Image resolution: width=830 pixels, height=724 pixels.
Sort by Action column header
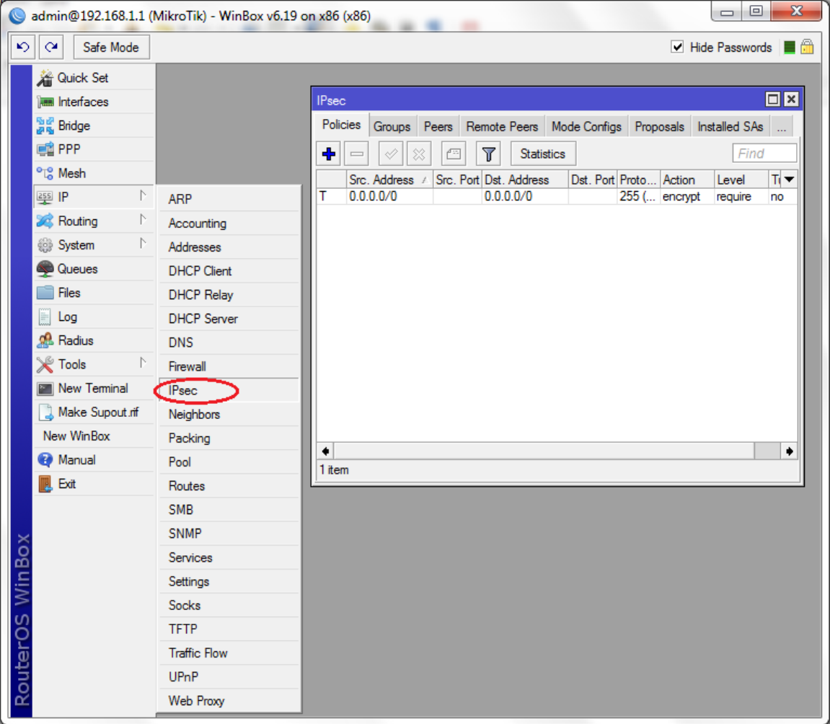(687, 180)
